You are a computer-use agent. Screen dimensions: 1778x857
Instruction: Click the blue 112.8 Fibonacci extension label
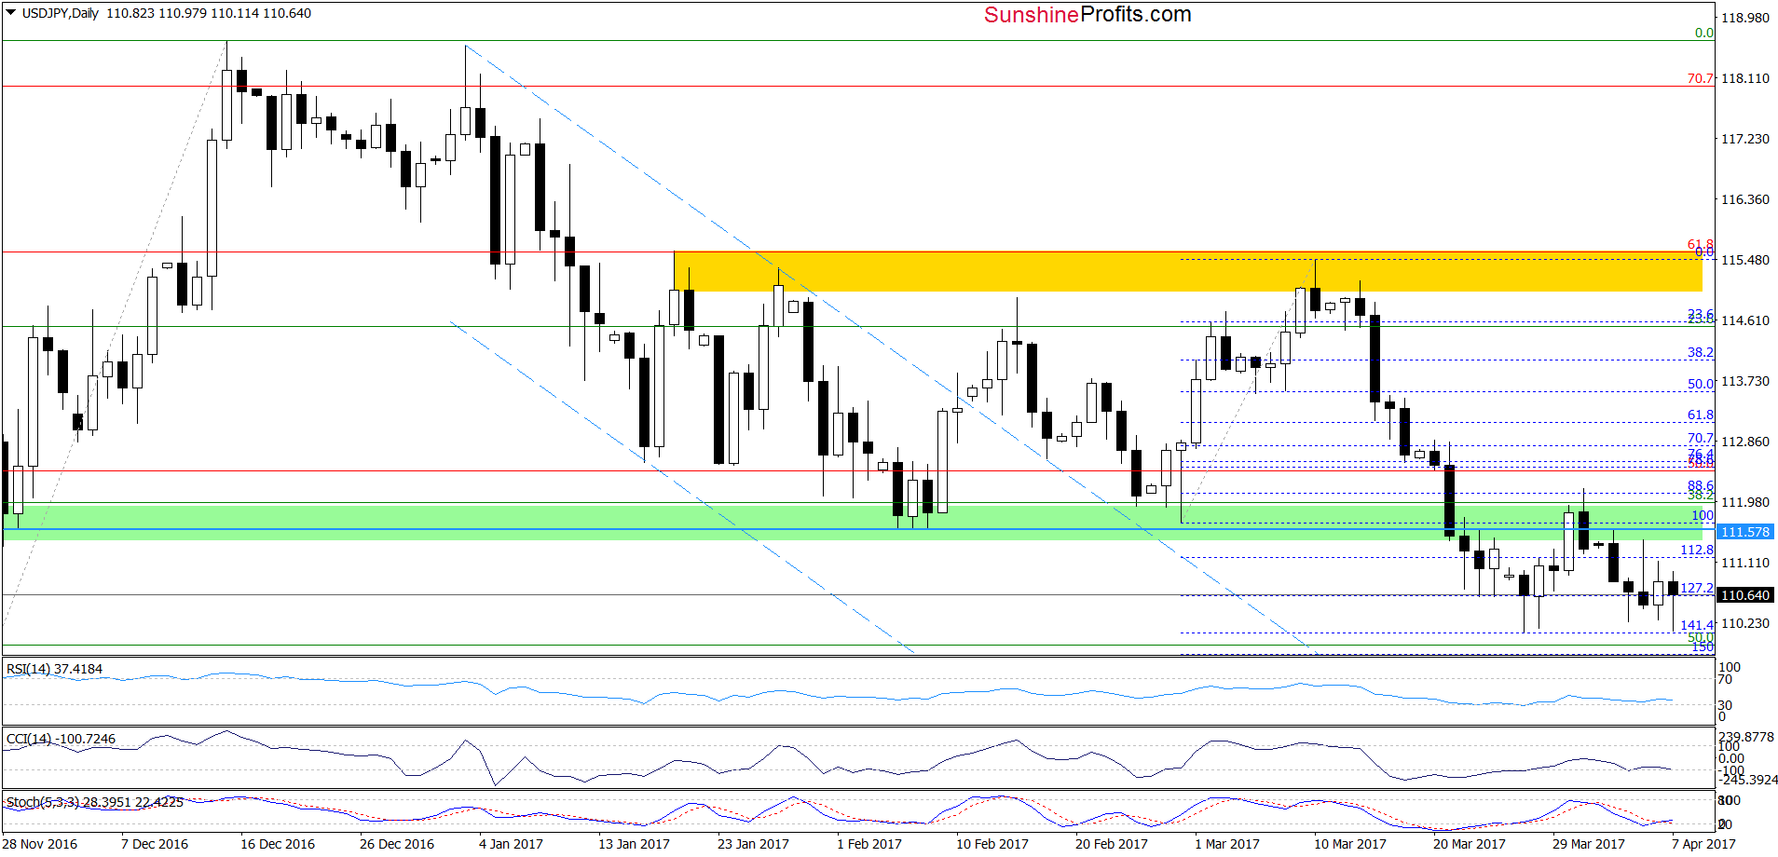[1697, 550]
